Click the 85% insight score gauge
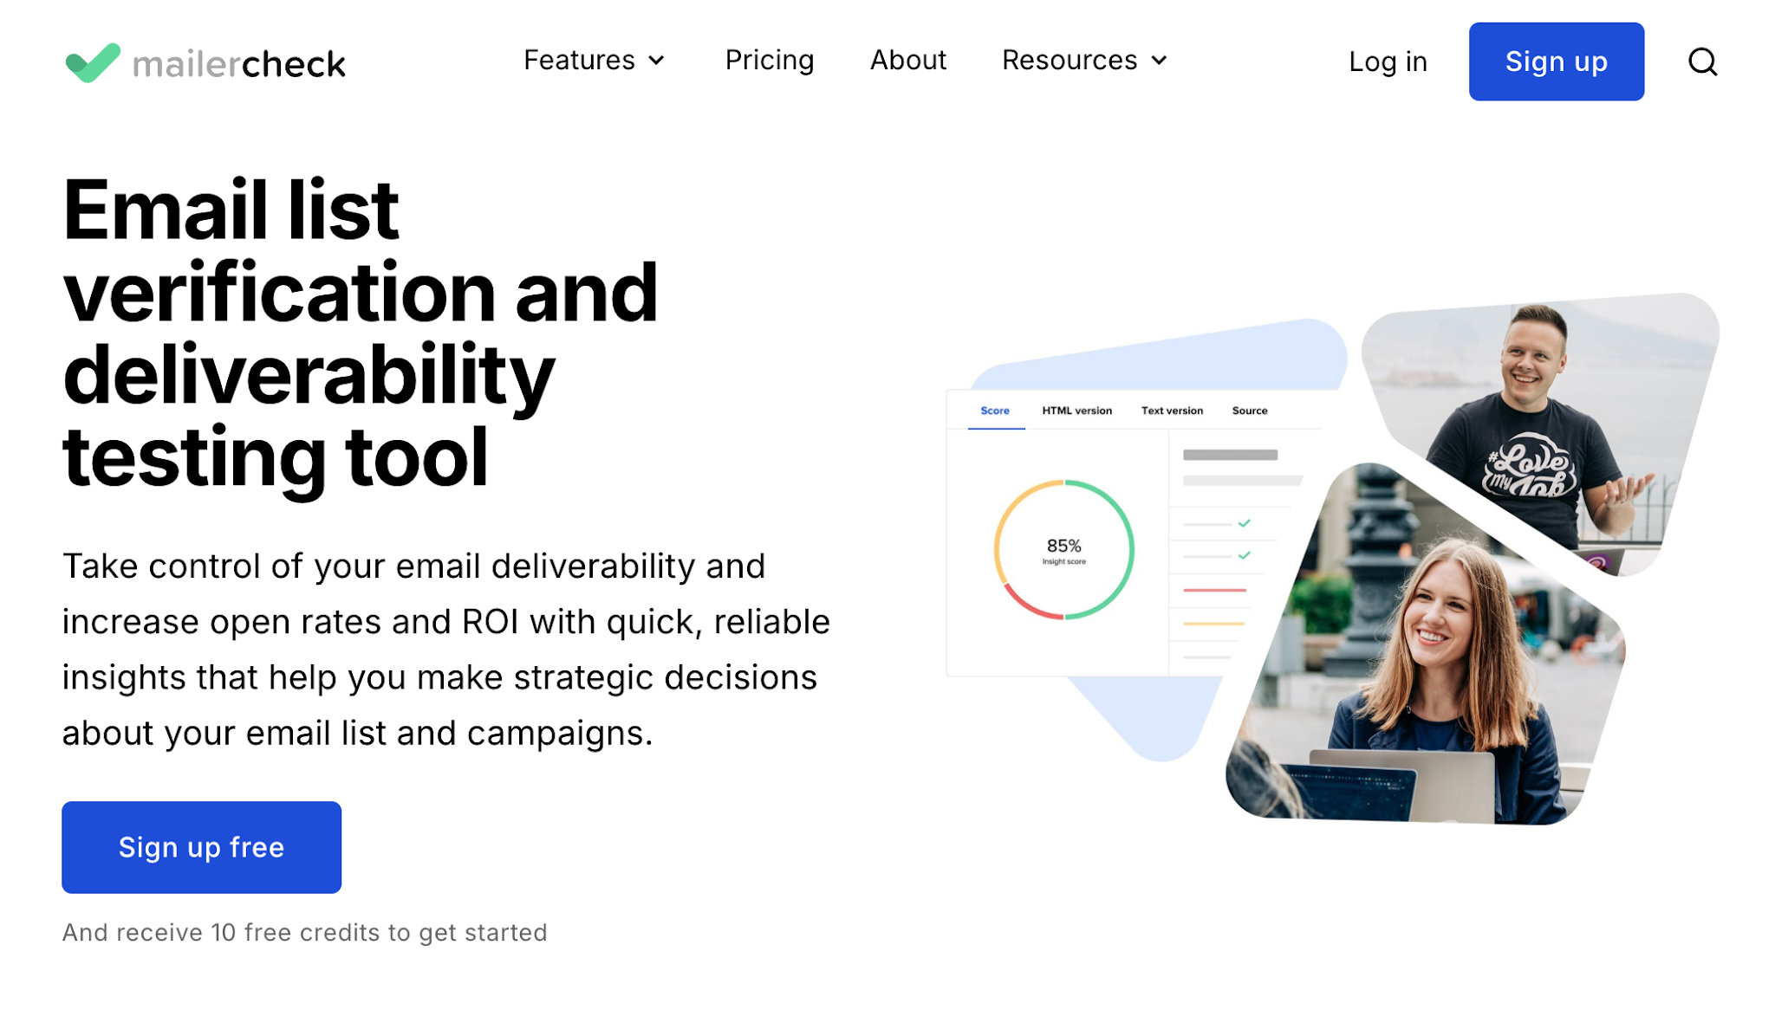 coord(1063,549)
